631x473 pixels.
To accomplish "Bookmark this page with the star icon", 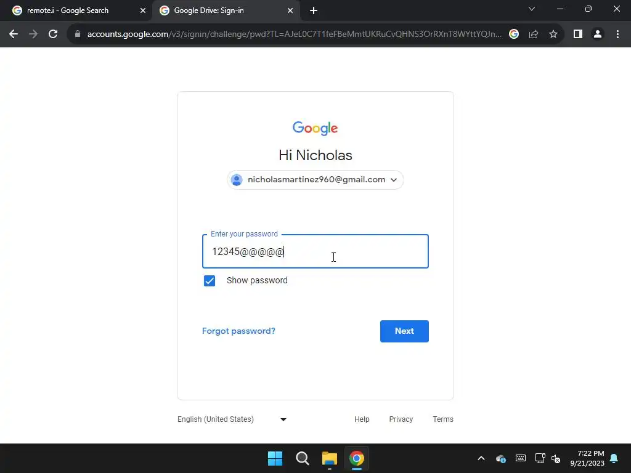I will coord(553,34).
